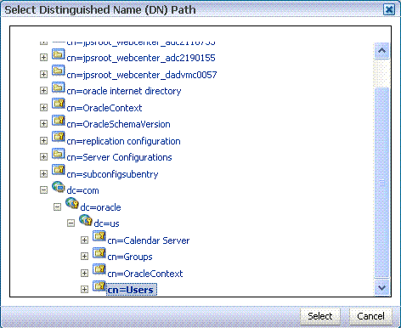Screen dimensions: 401x328
Task: Click the Select button
Action: [x=320, y=316]
